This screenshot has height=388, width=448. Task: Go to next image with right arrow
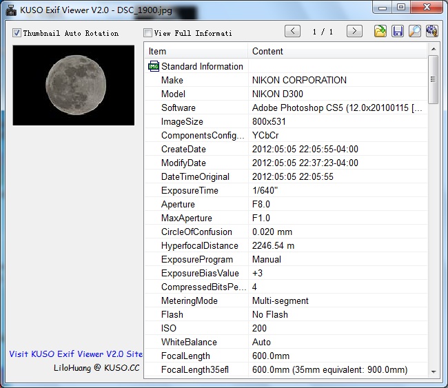[354, 31]
